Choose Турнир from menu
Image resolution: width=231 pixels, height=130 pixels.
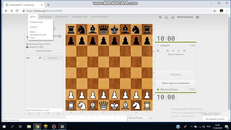[x=33, y=27]
